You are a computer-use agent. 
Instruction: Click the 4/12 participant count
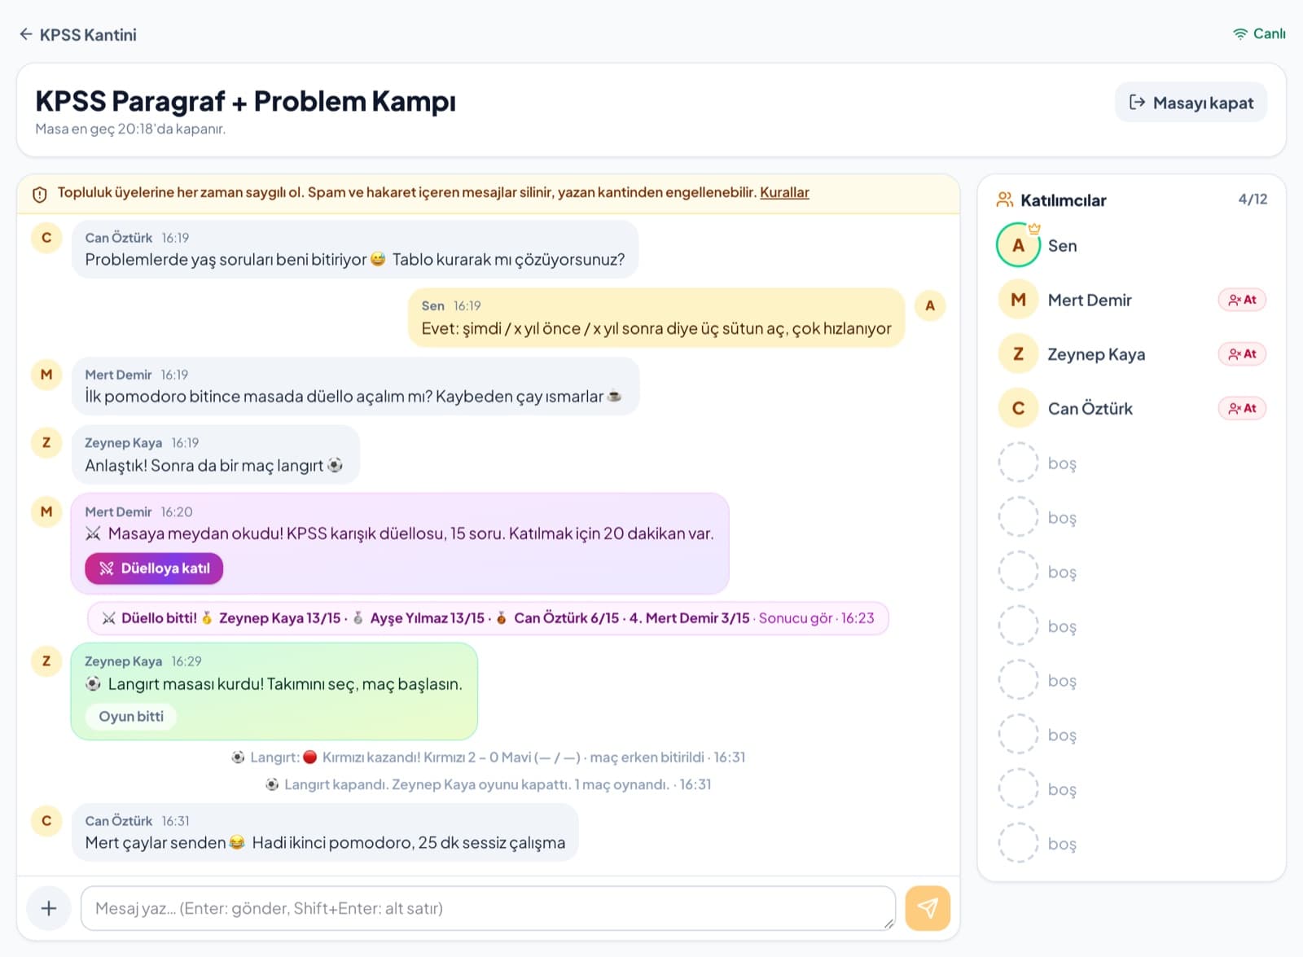[1253, 199]
